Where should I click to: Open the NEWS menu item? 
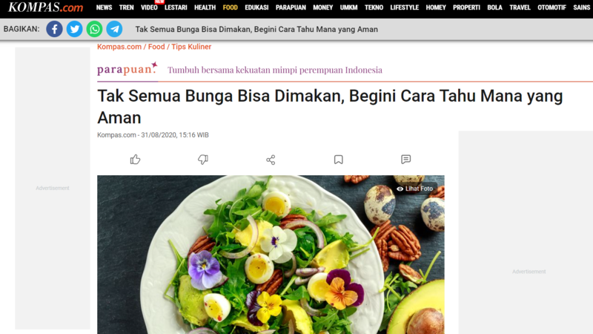(104, 7)
